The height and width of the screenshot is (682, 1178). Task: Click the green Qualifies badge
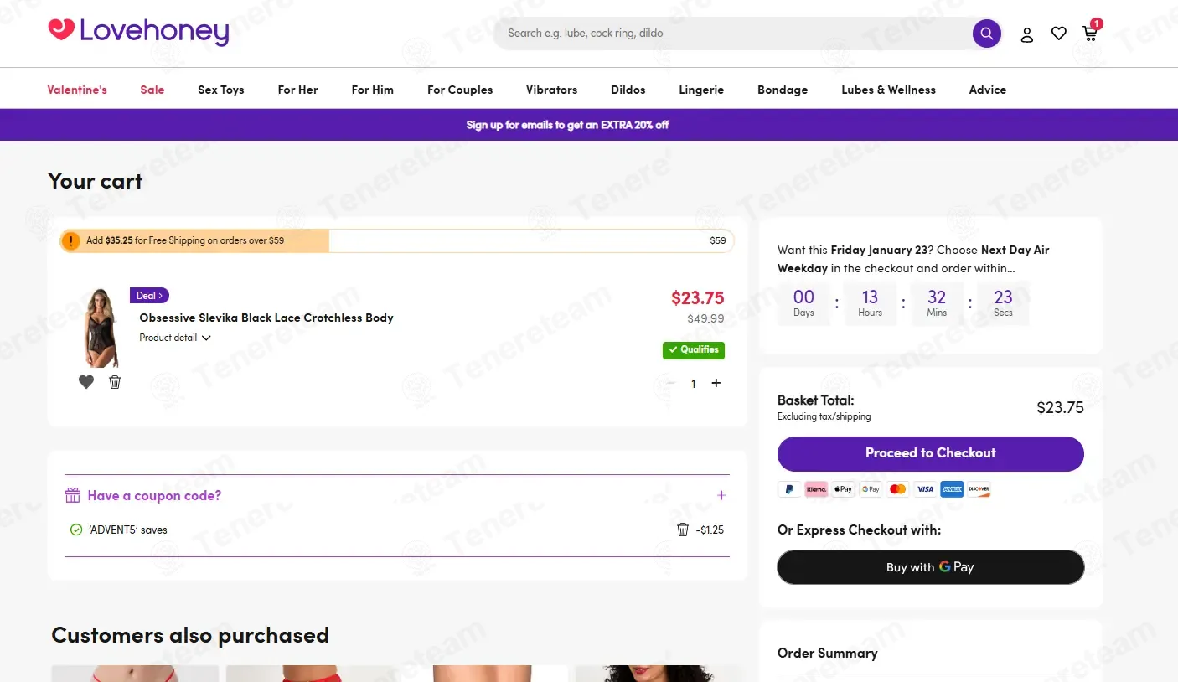click(694, 349)
